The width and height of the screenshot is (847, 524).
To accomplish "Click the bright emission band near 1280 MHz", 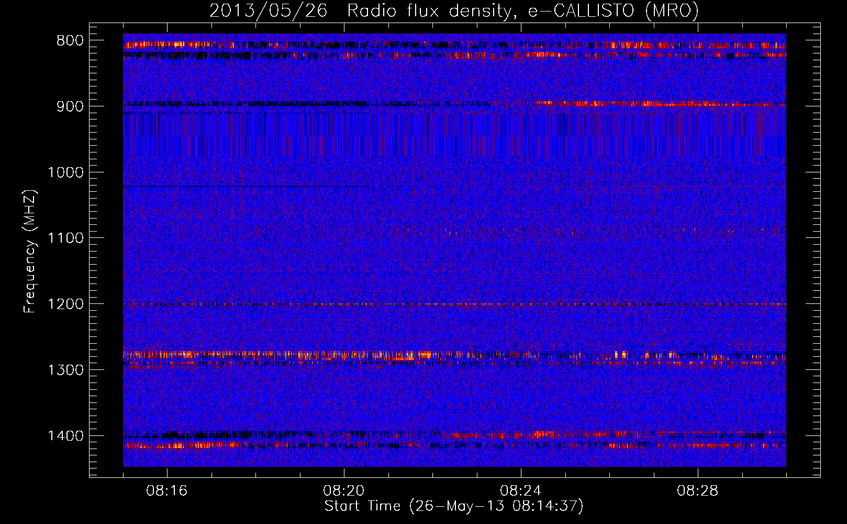I will tap(454, 355).
